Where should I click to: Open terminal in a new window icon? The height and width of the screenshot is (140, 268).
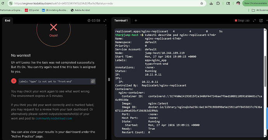(261, 21)
